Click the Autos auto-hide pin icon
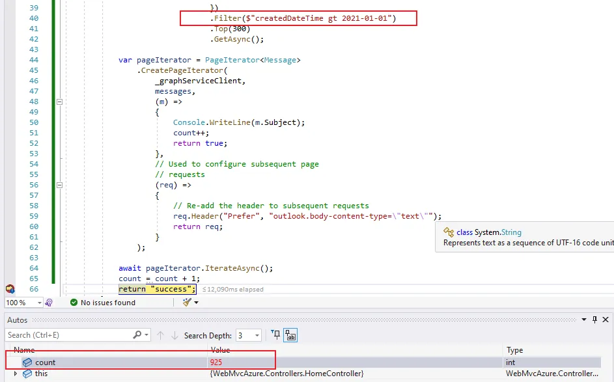The height and width of the screenshot is (382, 614). tap(595, 320)
